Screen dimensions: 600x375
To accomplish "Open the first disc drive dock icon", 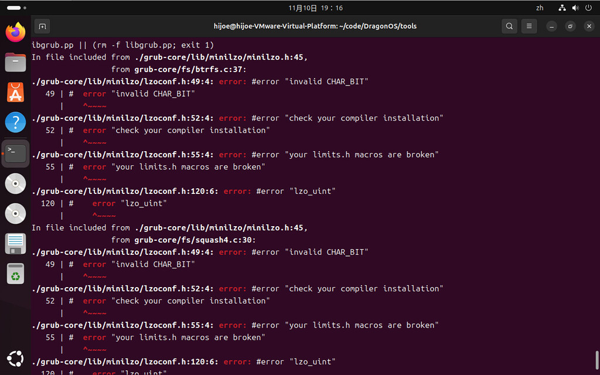I will click(x=15, y=183).
